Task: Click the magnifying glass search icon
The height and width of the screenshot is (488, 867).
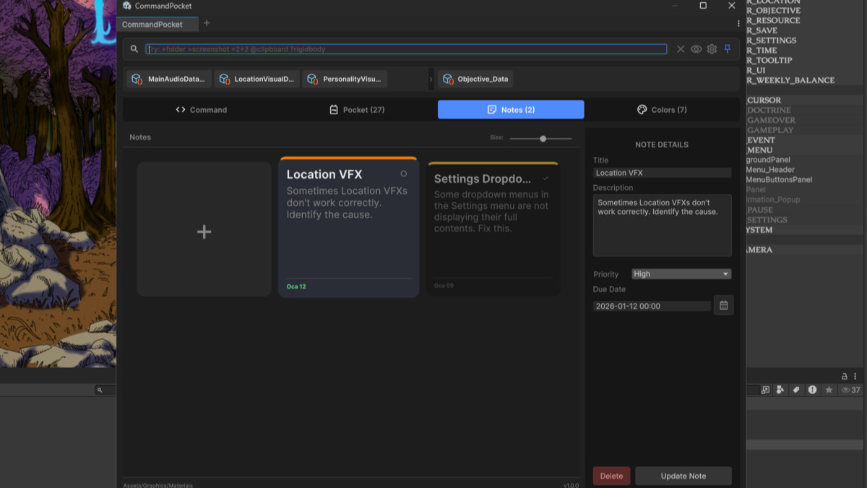Action: tap(134, 49)
